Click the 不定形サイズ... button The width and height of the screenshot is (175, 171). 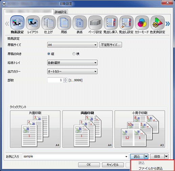coord(110,45)
